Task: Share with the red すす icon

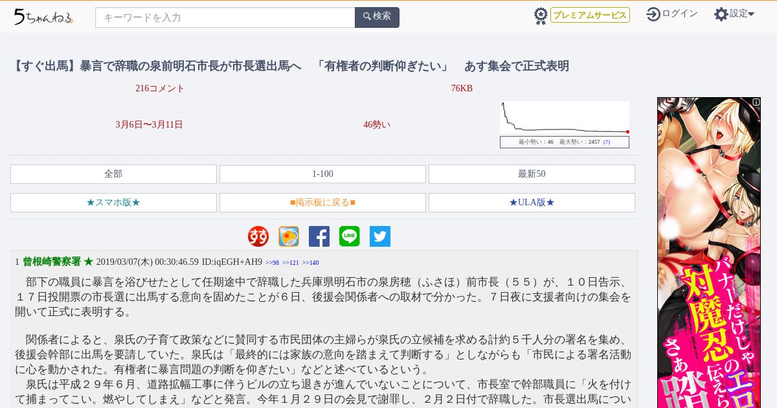Action: tap(258, 236)
